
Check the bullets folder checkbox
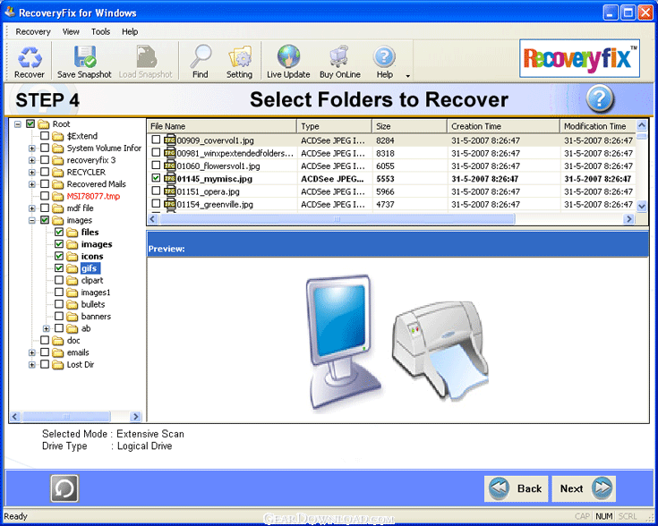pos(59,304)
